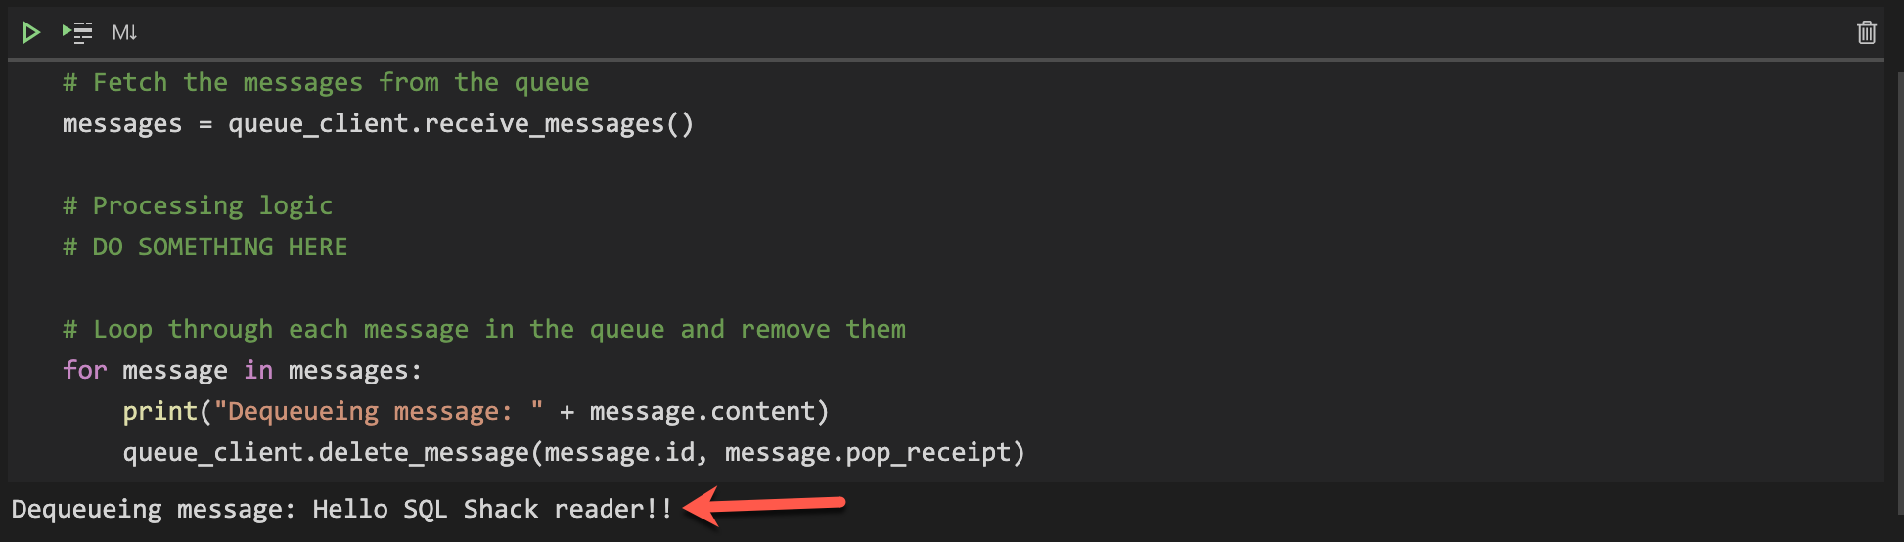Click the 'Hello SQL Shack reader!!' output text

click(491, 510)
